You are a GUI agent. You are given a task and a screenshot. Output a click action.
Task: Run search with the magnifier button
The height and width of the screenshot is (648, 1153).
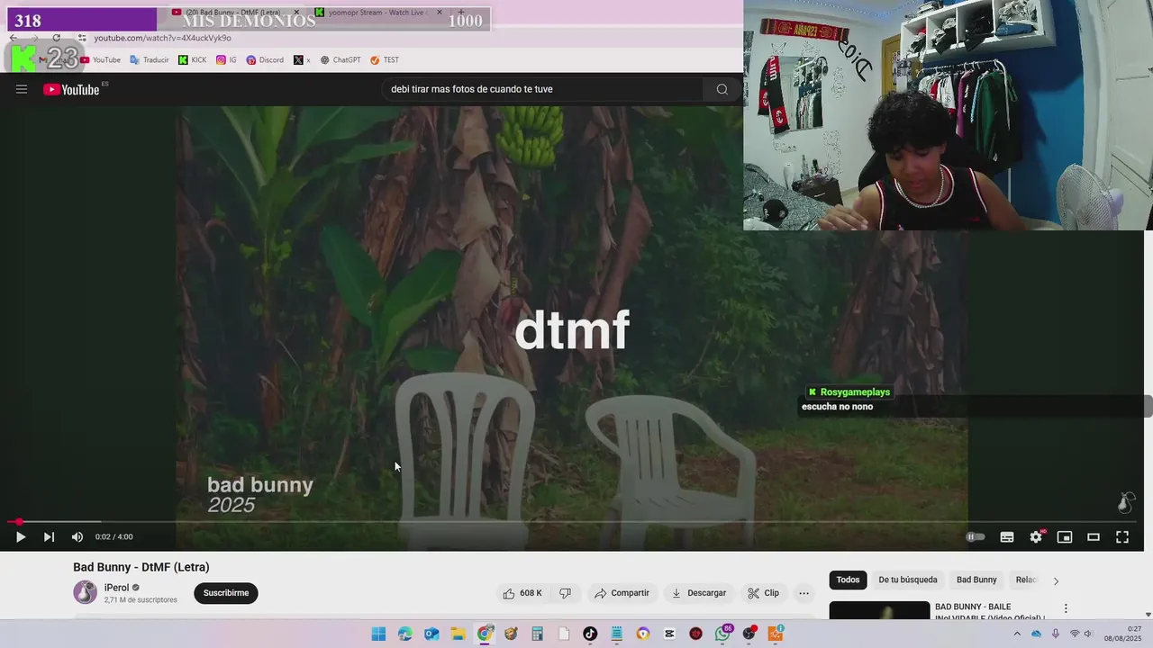coord(722,89)
